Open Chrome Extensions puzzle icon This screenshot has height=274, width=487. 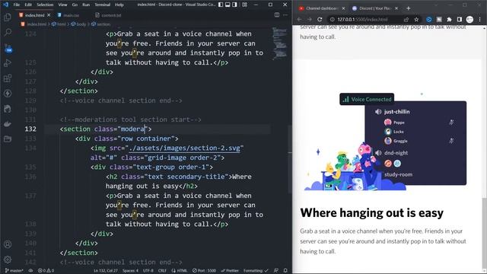coord(449,19)
